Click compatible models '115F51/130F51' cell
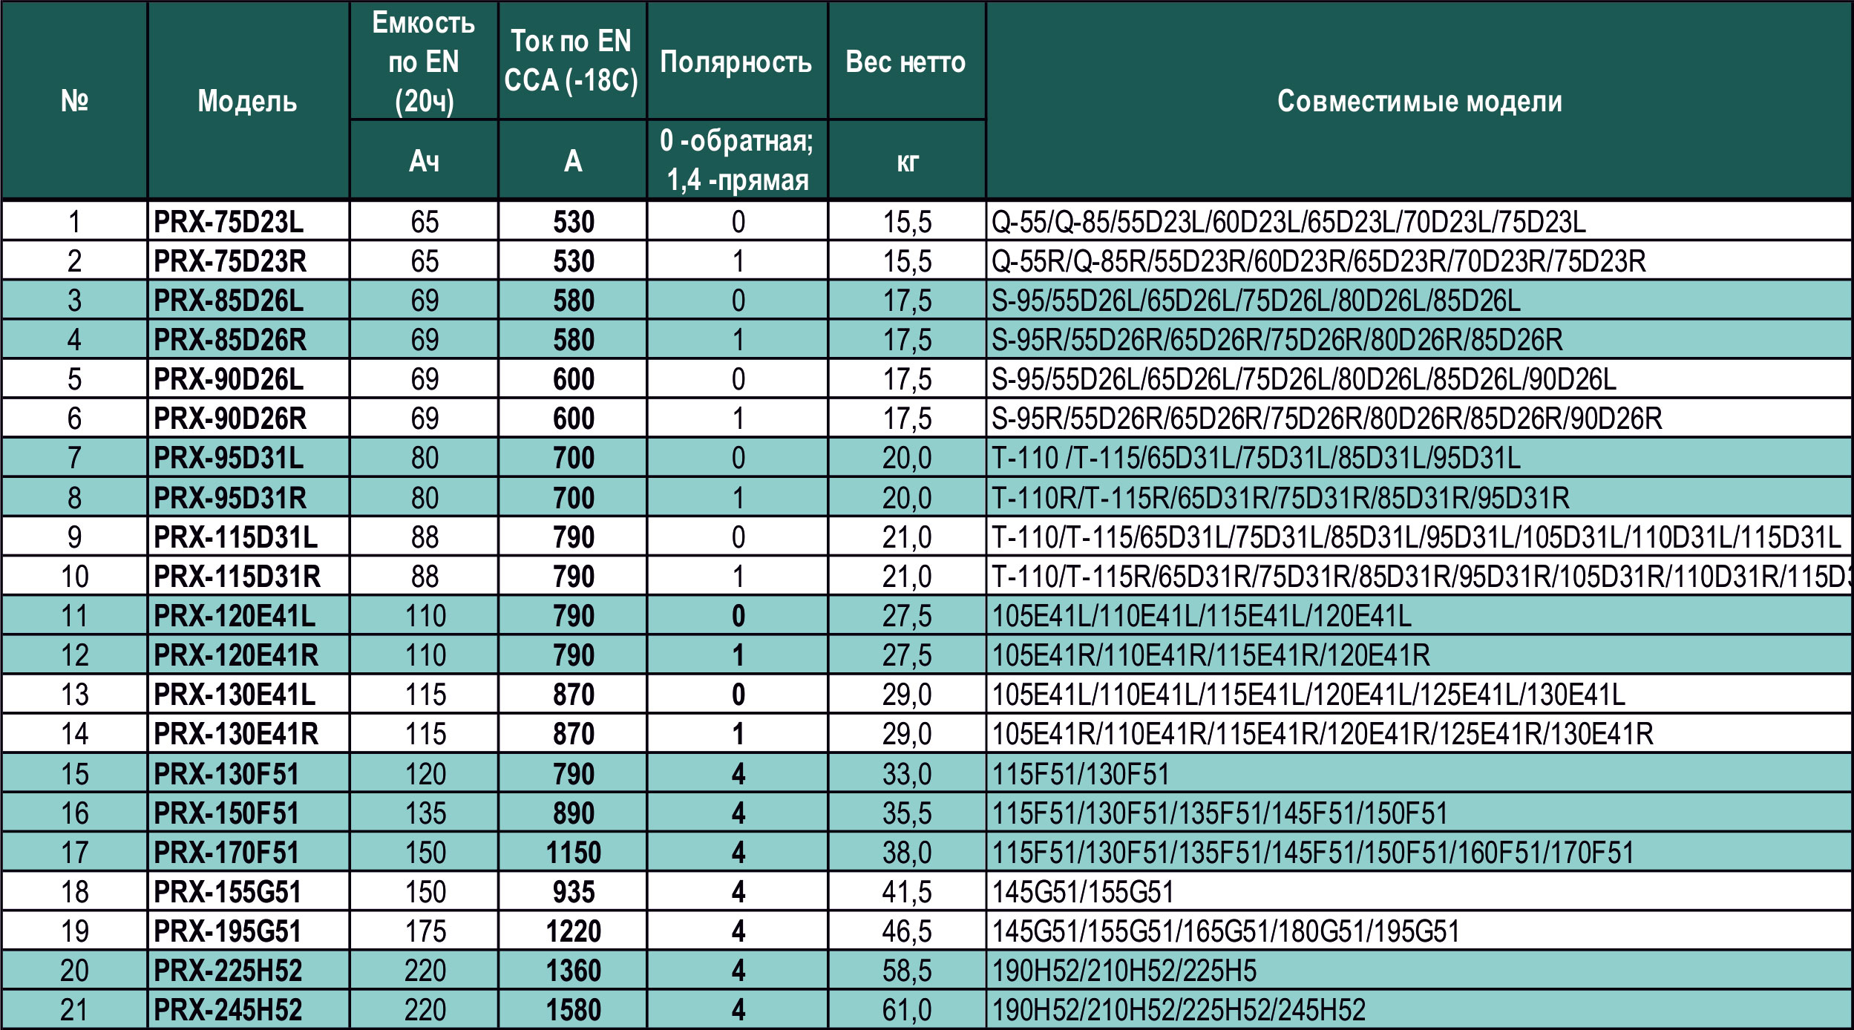 1419,773
